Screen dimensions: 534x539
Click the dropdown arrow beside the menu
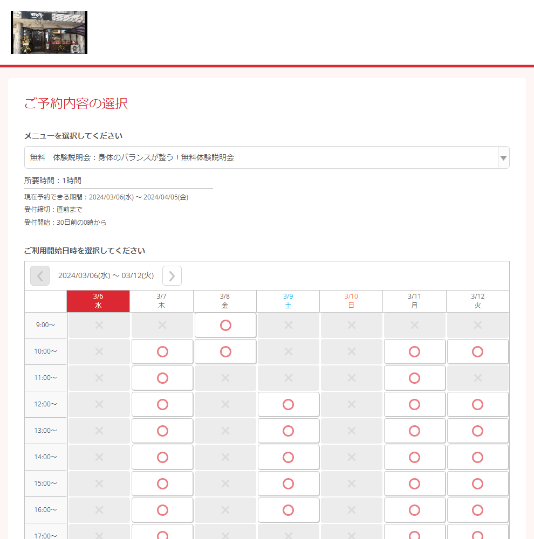point(503,157)
